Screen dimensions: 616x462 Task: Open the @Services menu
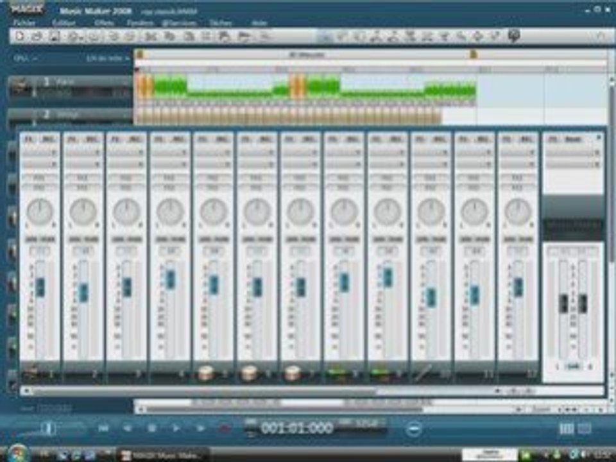(180, 23)
